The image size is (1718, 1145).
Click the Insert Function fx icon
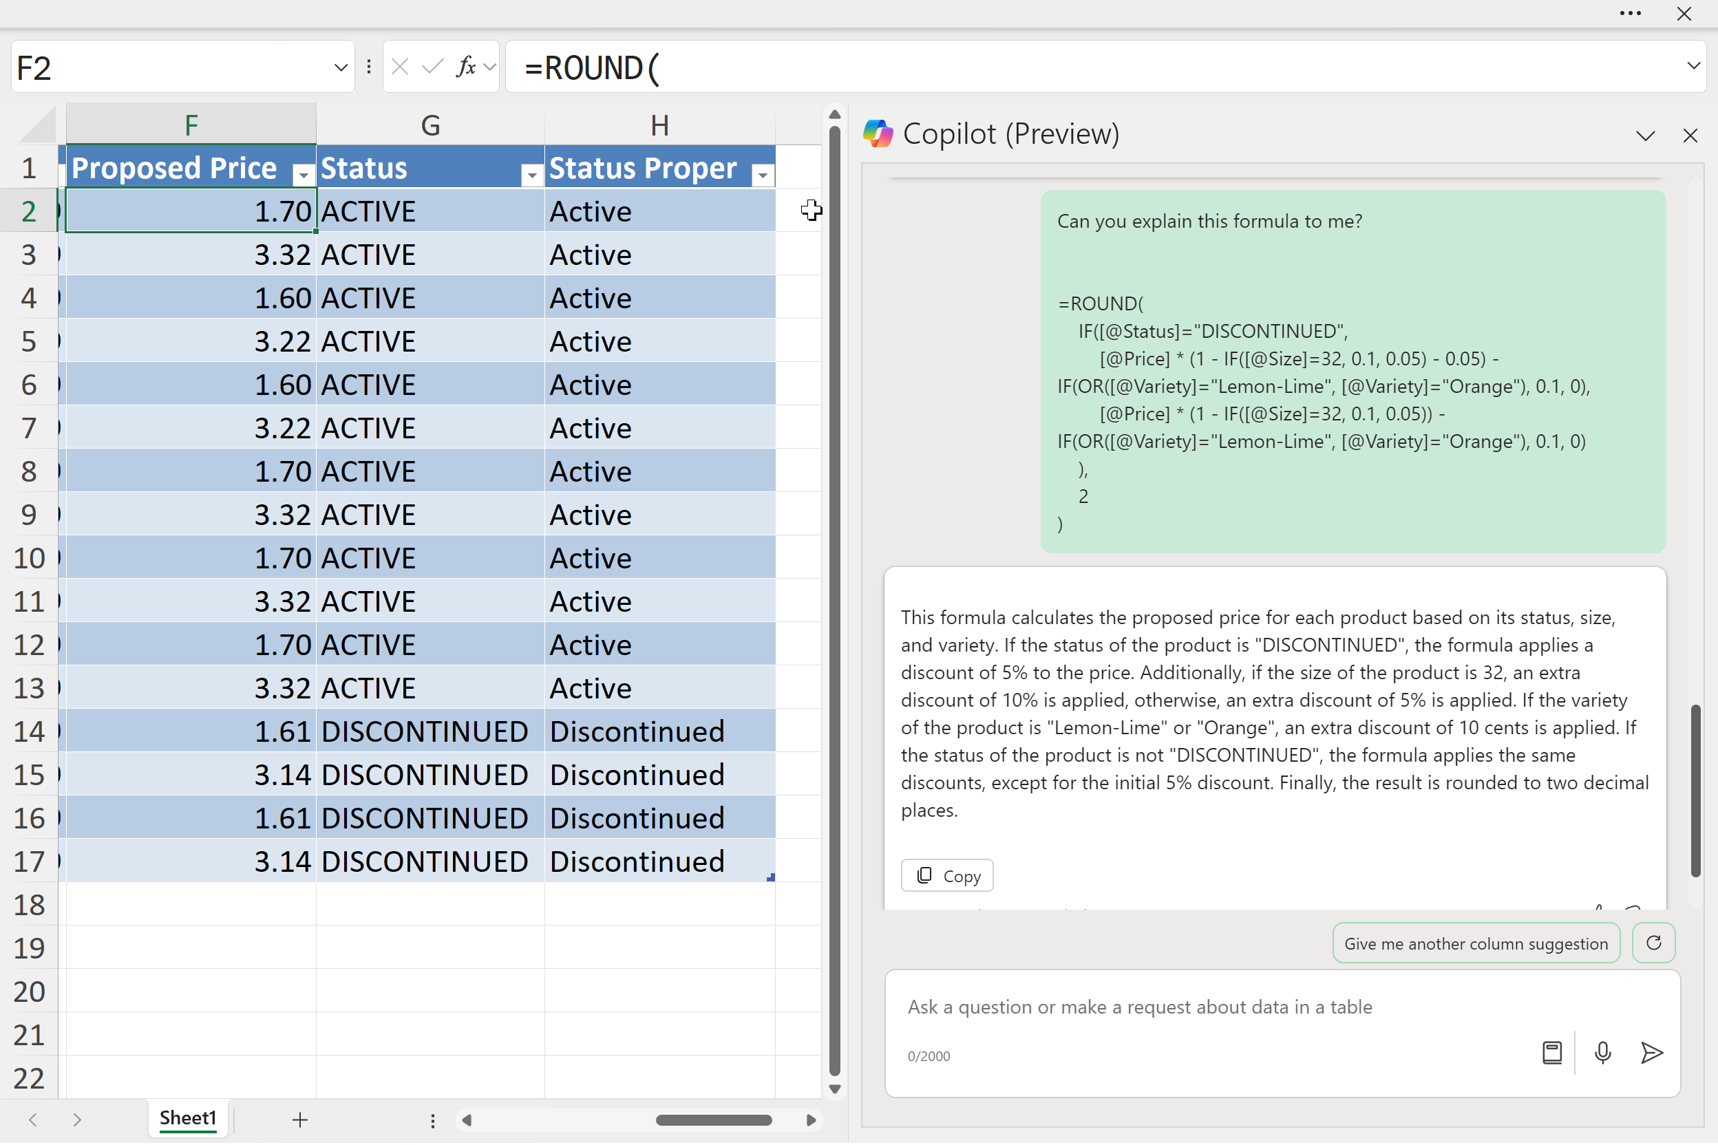pos(465,67)
